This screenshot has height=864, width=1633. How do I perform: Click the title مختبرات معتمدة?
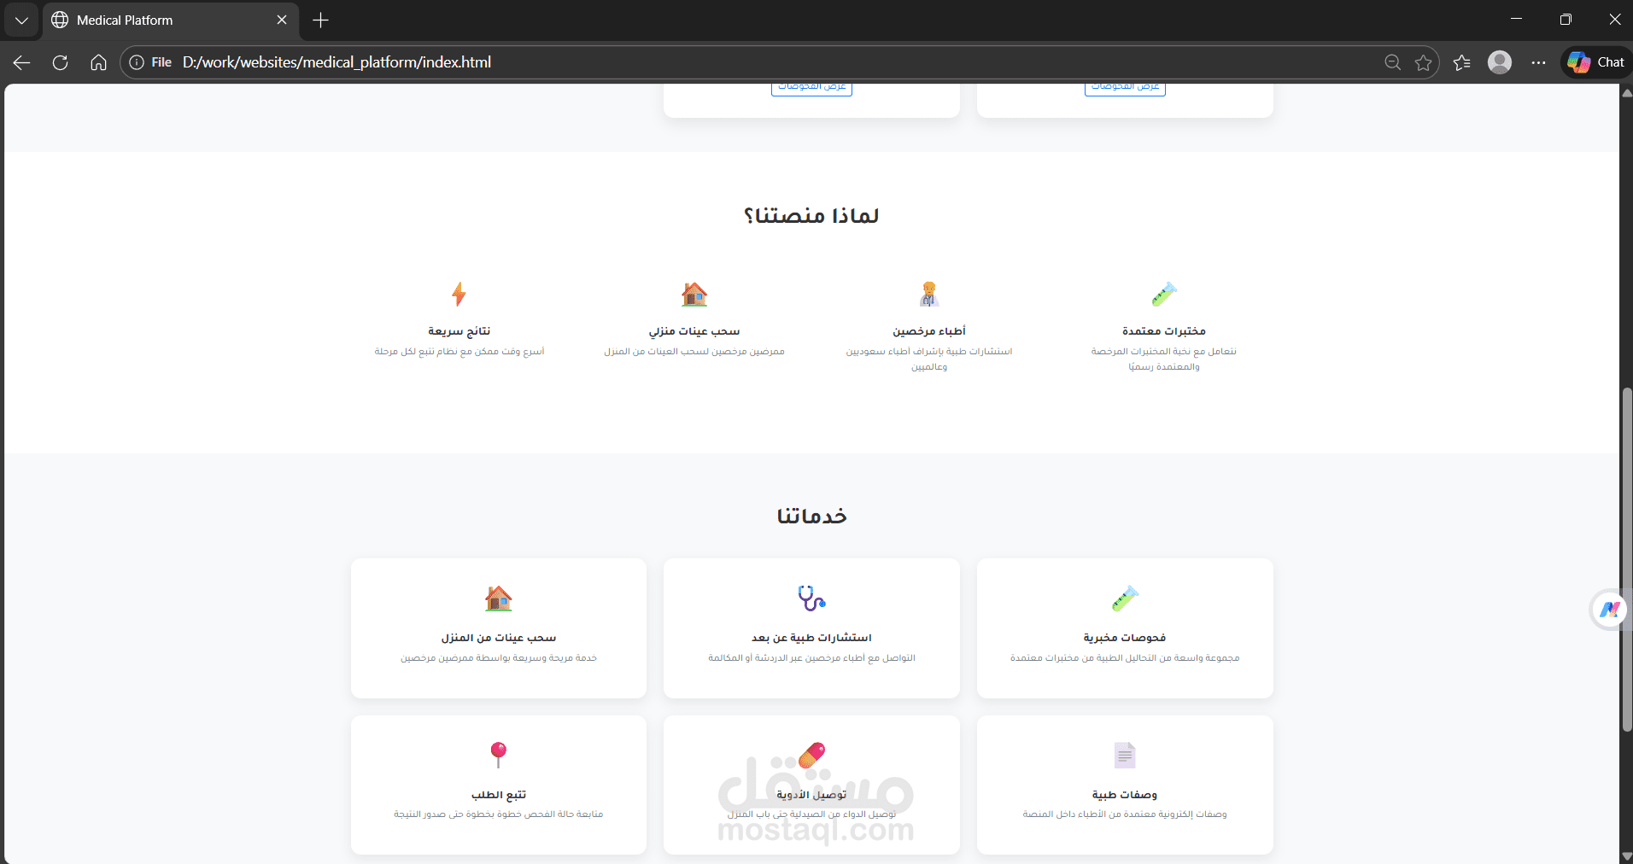[x=1164, y=331]
